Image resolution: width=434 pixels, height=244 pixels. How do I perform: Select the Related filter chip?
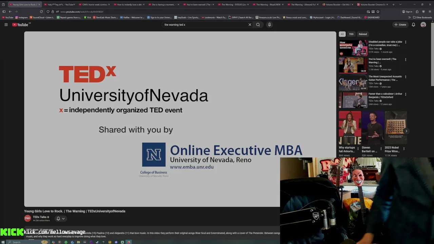(363, 34)
